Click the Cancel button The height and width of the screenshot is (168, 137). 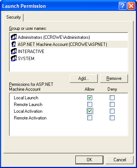pos(119,160)
